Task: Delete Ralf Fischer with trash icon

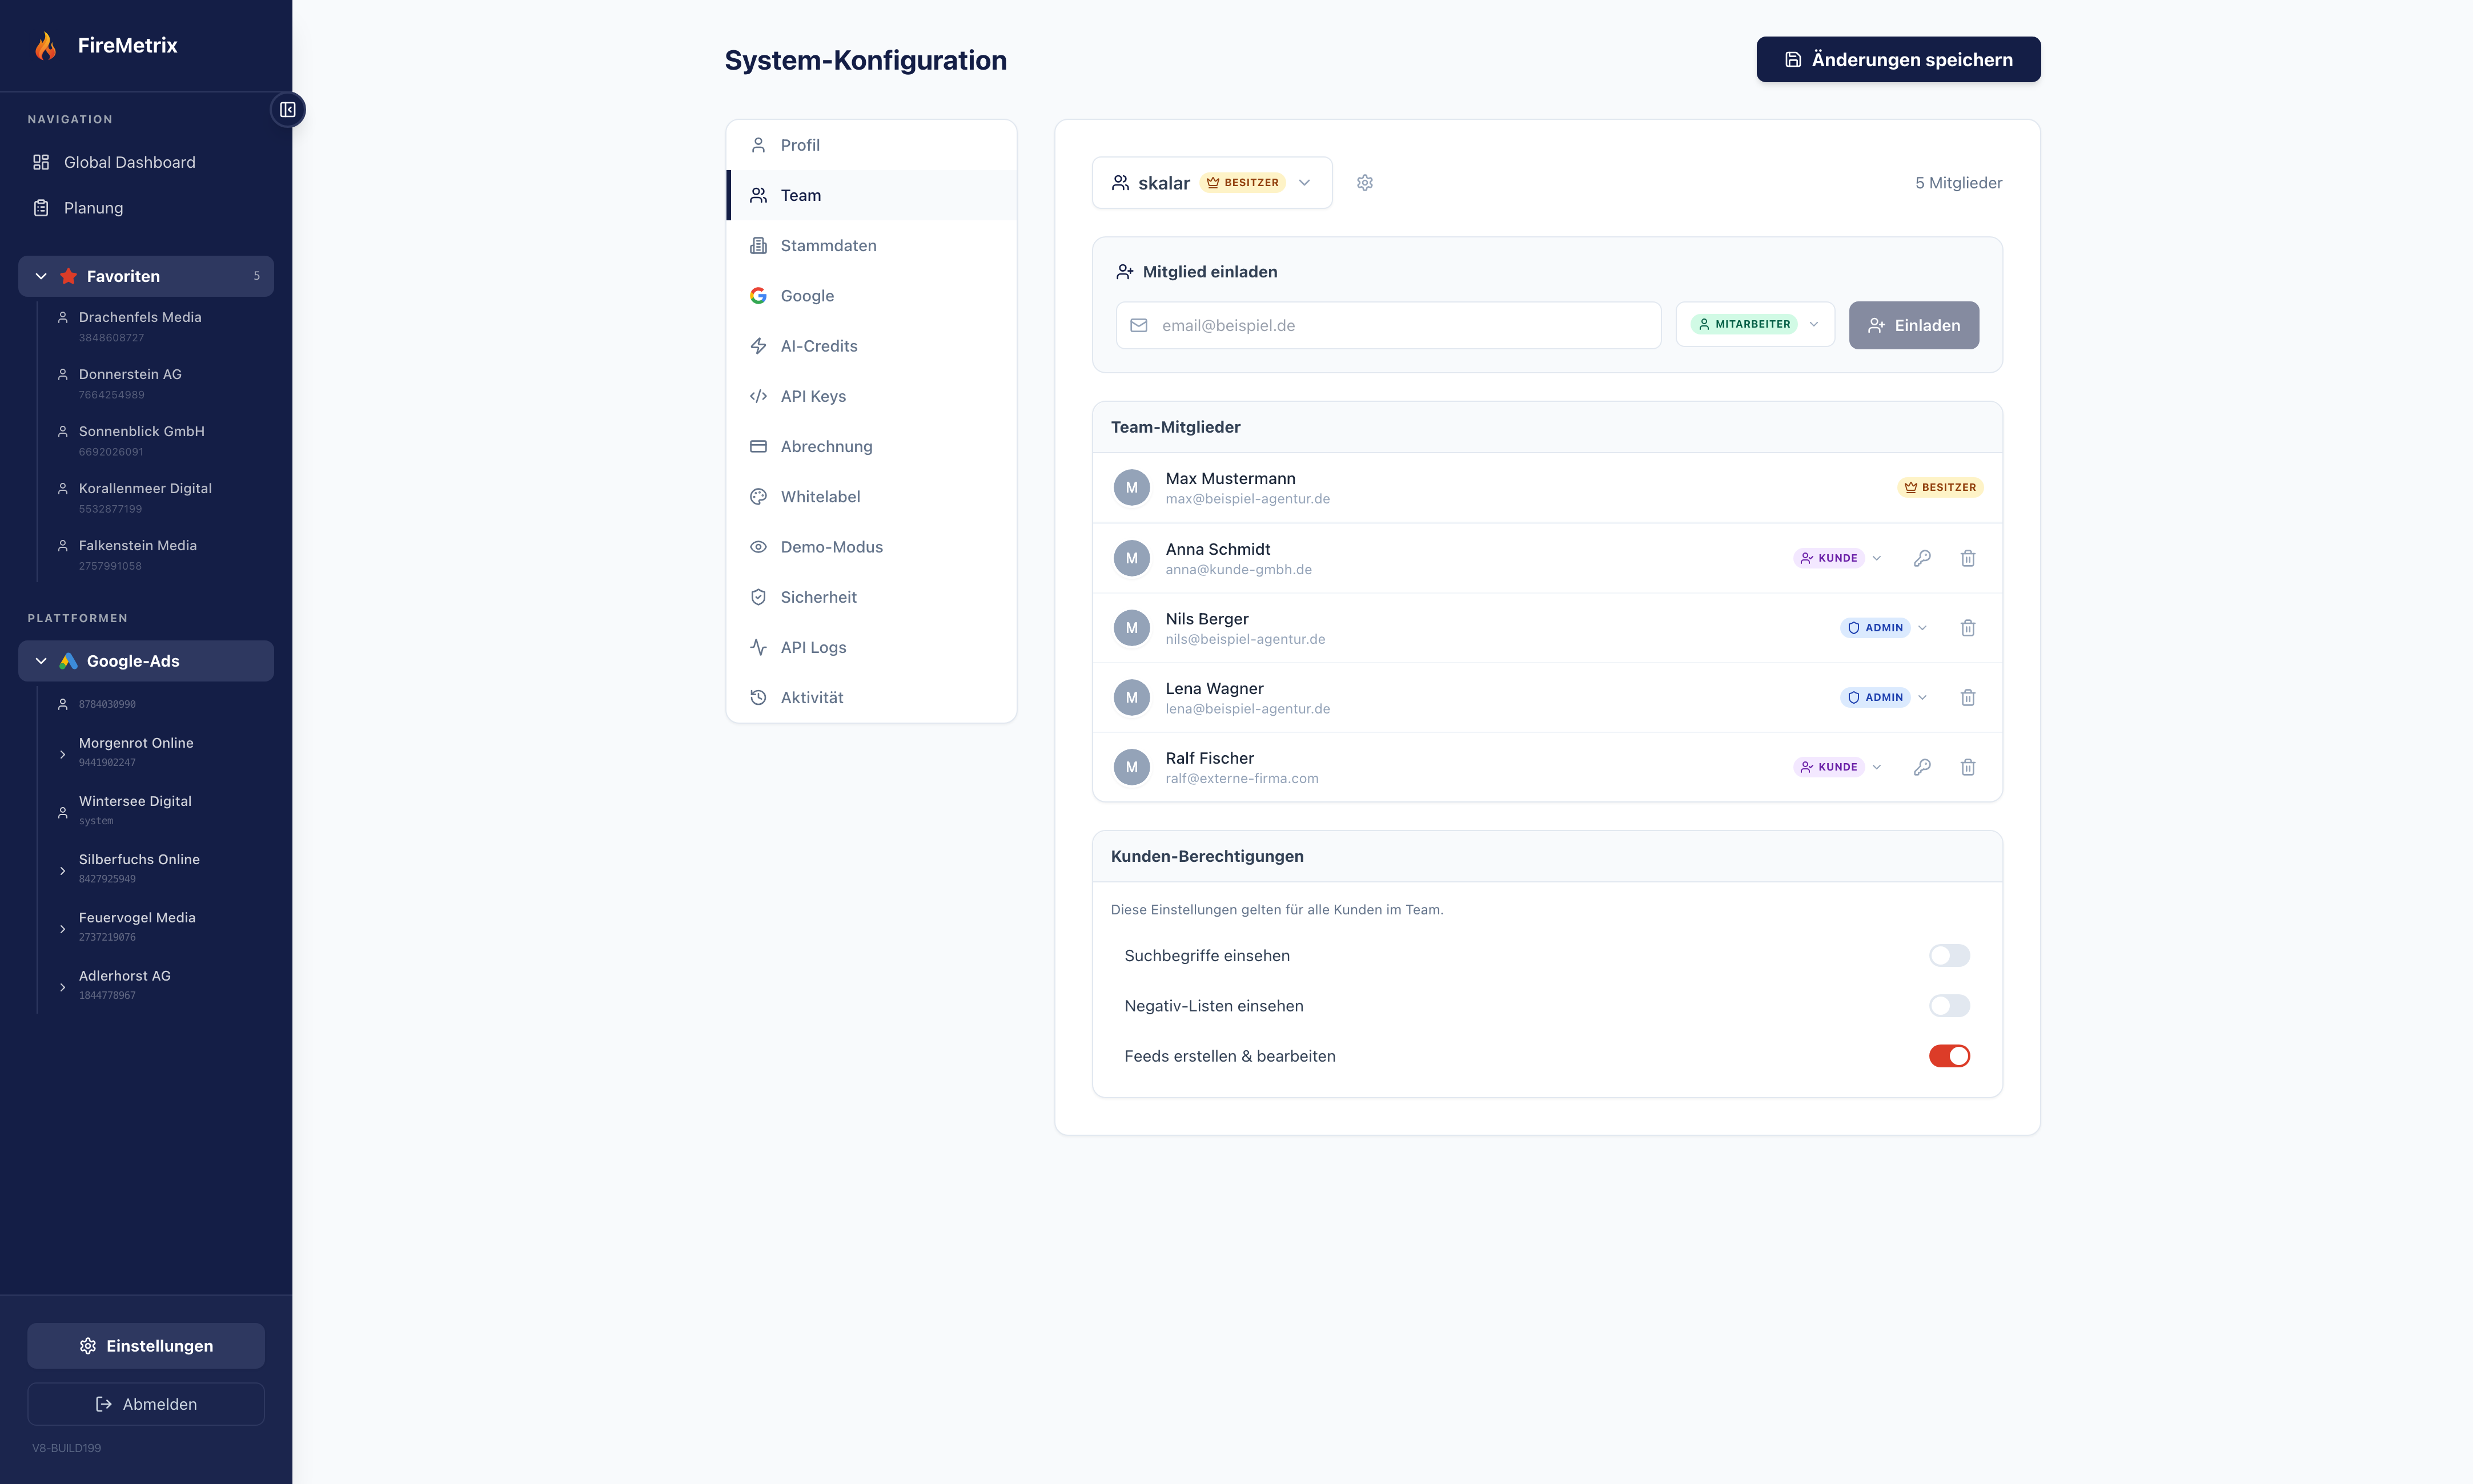Action: [x=1968, y=767]
